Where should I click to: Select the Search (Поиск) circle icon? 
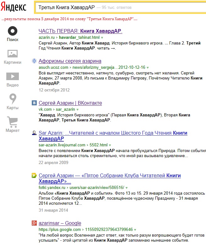point(13,31)
